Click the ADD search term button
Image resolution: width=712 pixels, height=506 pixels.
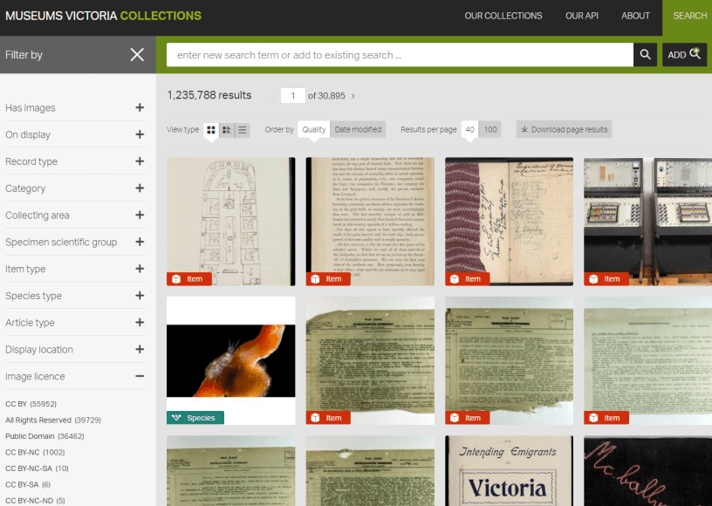pyautogui.click(x=684, y=55)
